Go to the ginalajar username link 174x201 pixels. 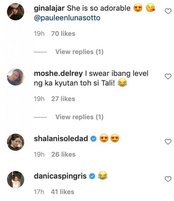tap(50, 8)
